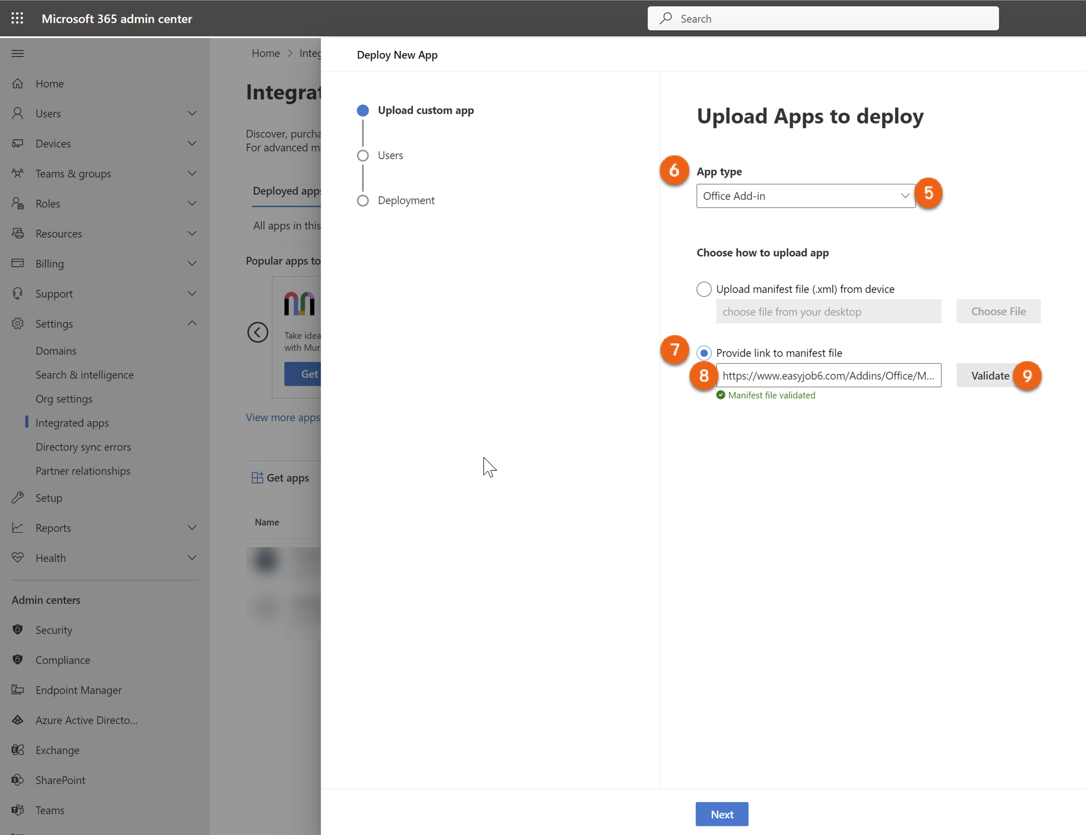Image resolution: width=1086 pixels, height=835 pixels.
Task: Select Provide link to manifest file option
Action: coord(704,353)
